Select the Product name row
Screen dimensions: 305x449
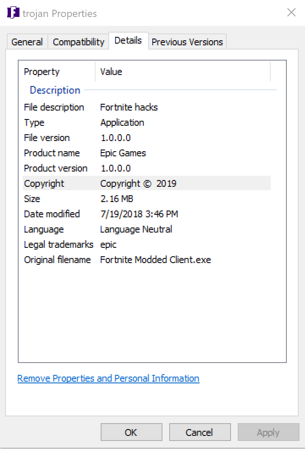52,153
